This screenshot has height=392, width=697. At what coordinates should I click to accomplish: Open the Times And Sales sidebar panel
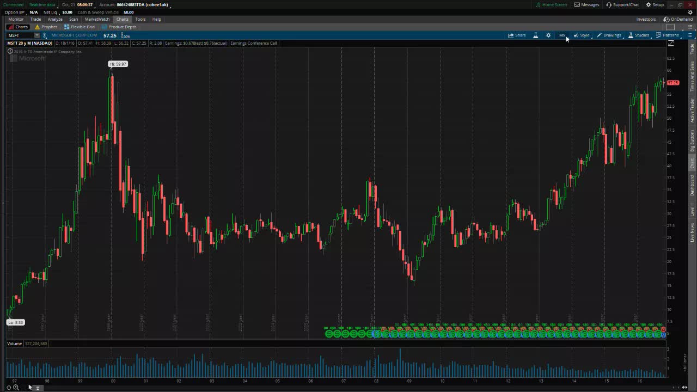click(692, 76)
